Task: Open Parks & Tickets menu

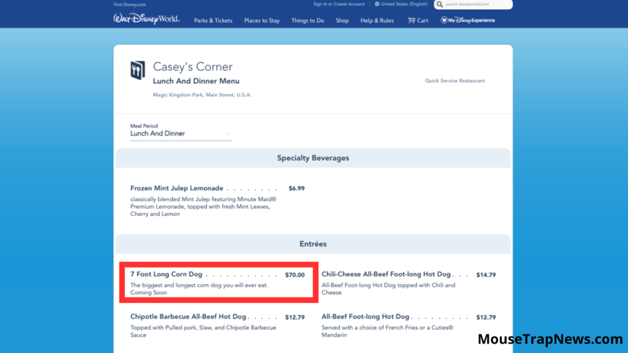Action: click(213, 20)
